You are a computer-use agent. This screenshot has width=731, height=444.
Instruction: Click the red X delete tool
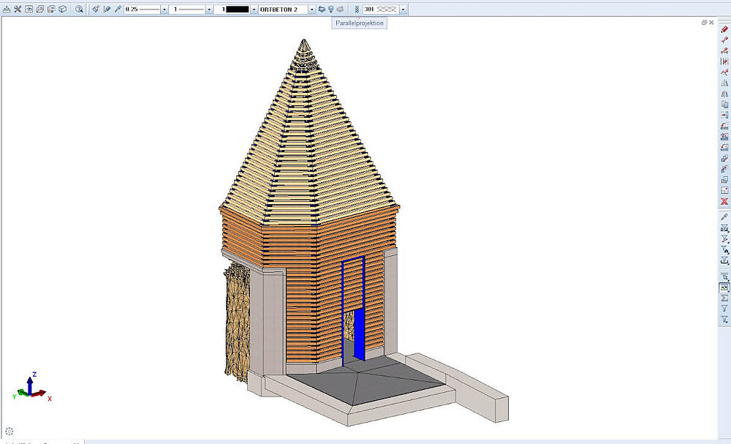coord(724,201)
